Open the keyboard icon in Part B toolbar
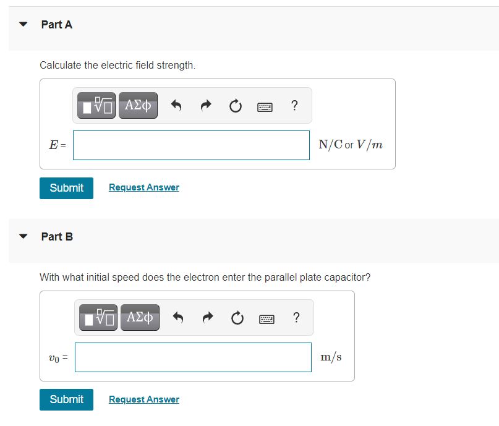This screenshot has width=499, height=426. 267,318
